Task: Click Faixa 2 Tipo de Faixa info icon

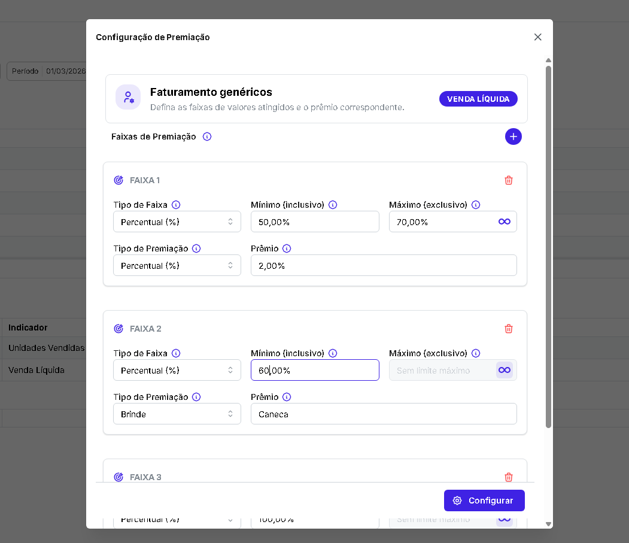Action: (176, 353)
